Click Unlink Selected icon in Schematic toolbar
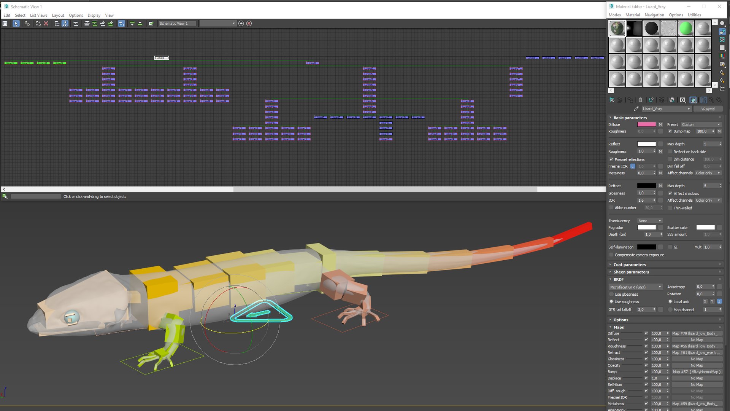This screenshot has width=730, height=411. (38, 24)
